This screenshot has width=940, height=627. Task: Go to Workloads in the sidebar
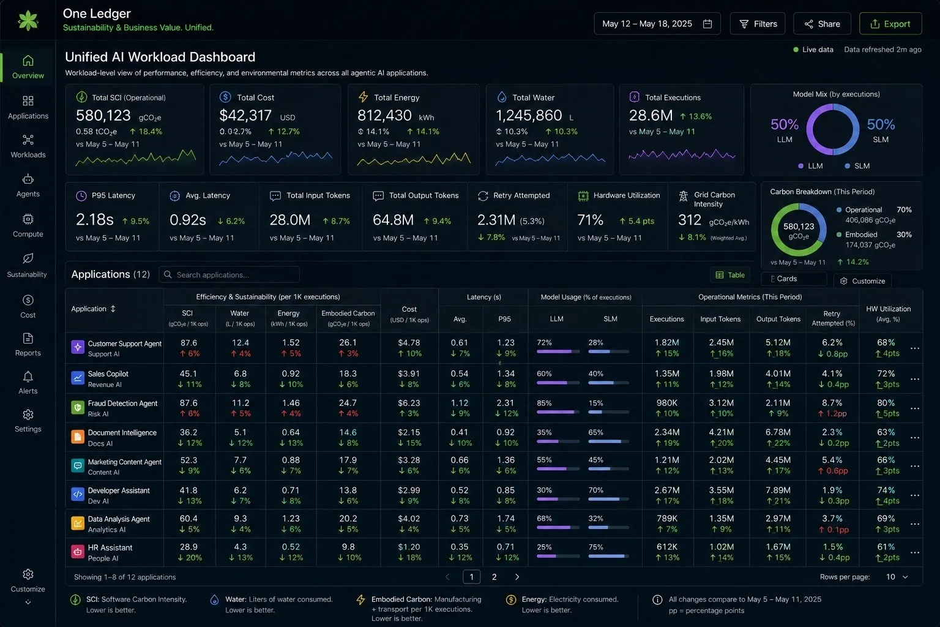pyautogui.click(x=28, y=146)
